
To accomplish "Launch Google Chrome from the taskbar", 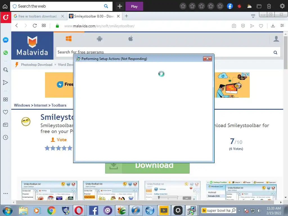I will [51, 210].
